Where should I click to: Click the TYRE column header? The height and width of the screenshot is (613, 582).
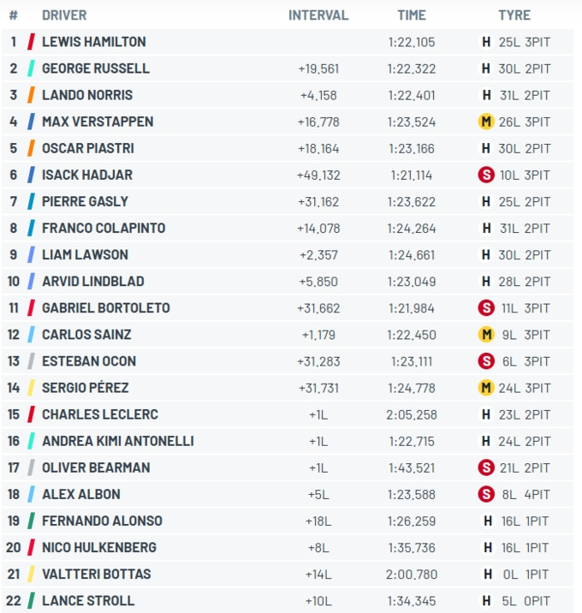point(514,15)
